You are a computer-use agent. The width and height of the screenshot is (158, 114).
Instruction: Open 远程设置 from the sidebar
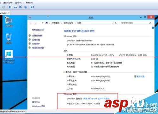pyautogui.click(x=36, y=40)
